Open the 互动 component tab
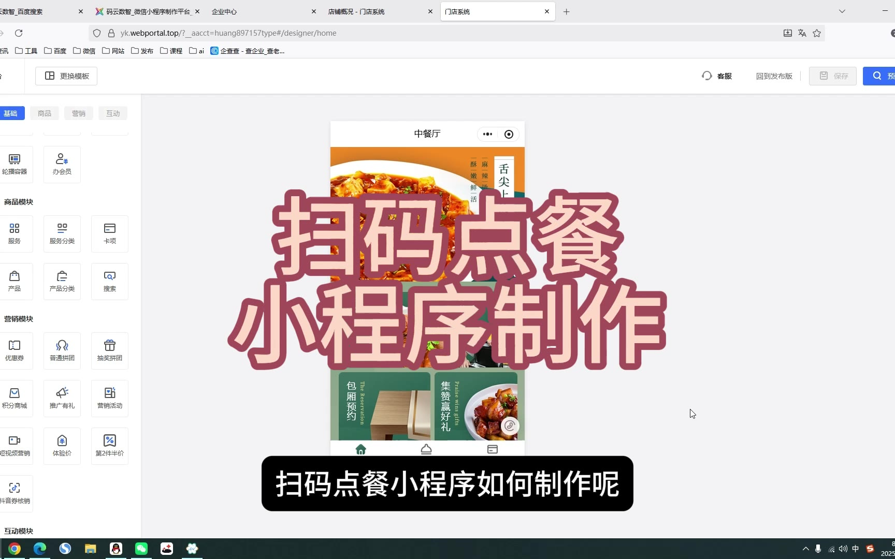895x559 pixels. (x=113, y=113)
